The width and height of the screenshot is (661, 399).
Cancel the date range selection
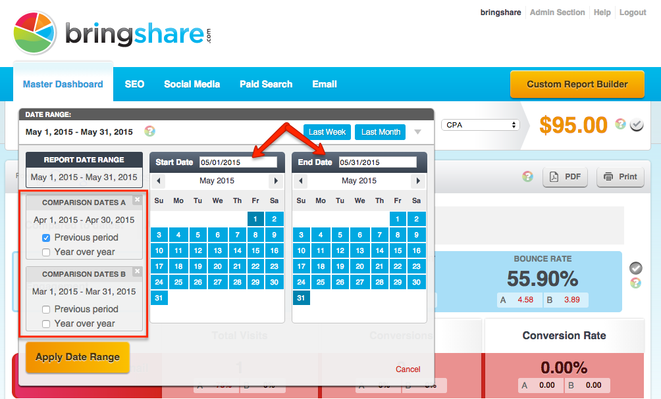pyautogui.click(x=408, y=369)
